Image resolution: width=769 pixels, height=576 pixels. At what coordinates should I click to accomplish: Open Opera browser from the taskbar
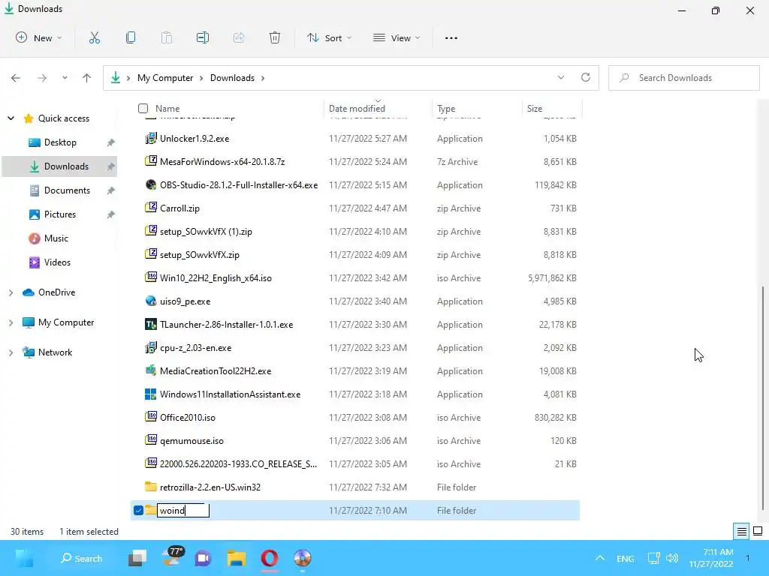coord(270,558)
